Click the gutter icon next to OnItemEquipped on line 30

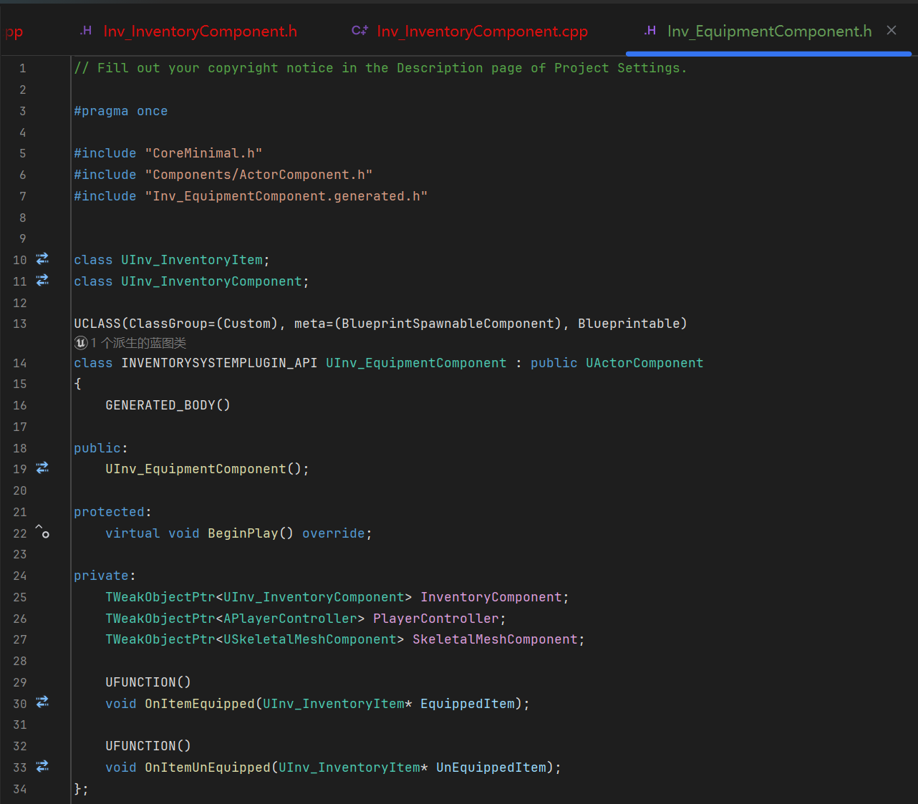[x=42, y=702]
